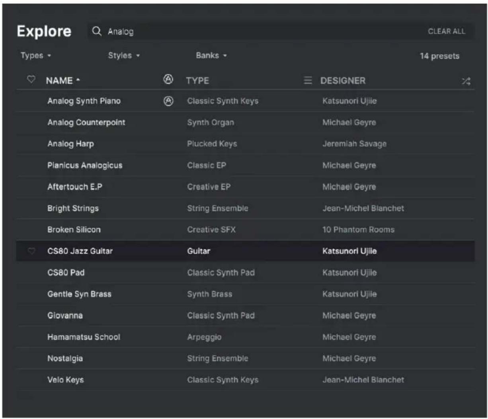Select the CS80 Jazz Guitar preset
This screenshot has width=488, height=419.
[245, 251]
